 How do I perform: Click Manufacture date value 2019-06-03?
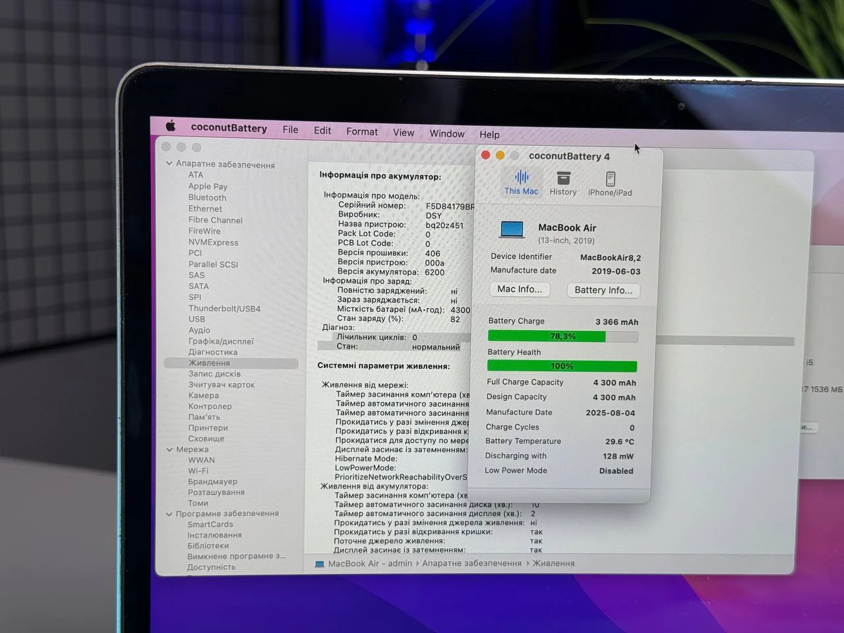point(616,271)
